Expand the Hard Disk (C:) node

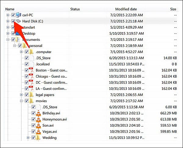click(x=8, y=21)
